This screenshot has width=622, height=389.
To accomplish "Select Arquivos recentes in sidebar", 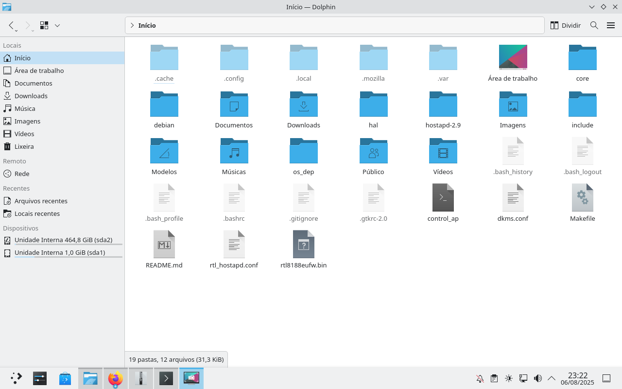I will click(x=41, y=201).
